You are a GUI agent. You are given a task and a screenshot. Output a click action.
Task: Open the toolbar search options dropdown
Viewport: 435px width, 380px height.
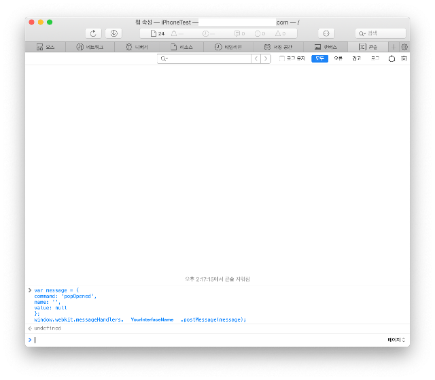[x=362, y=33]
